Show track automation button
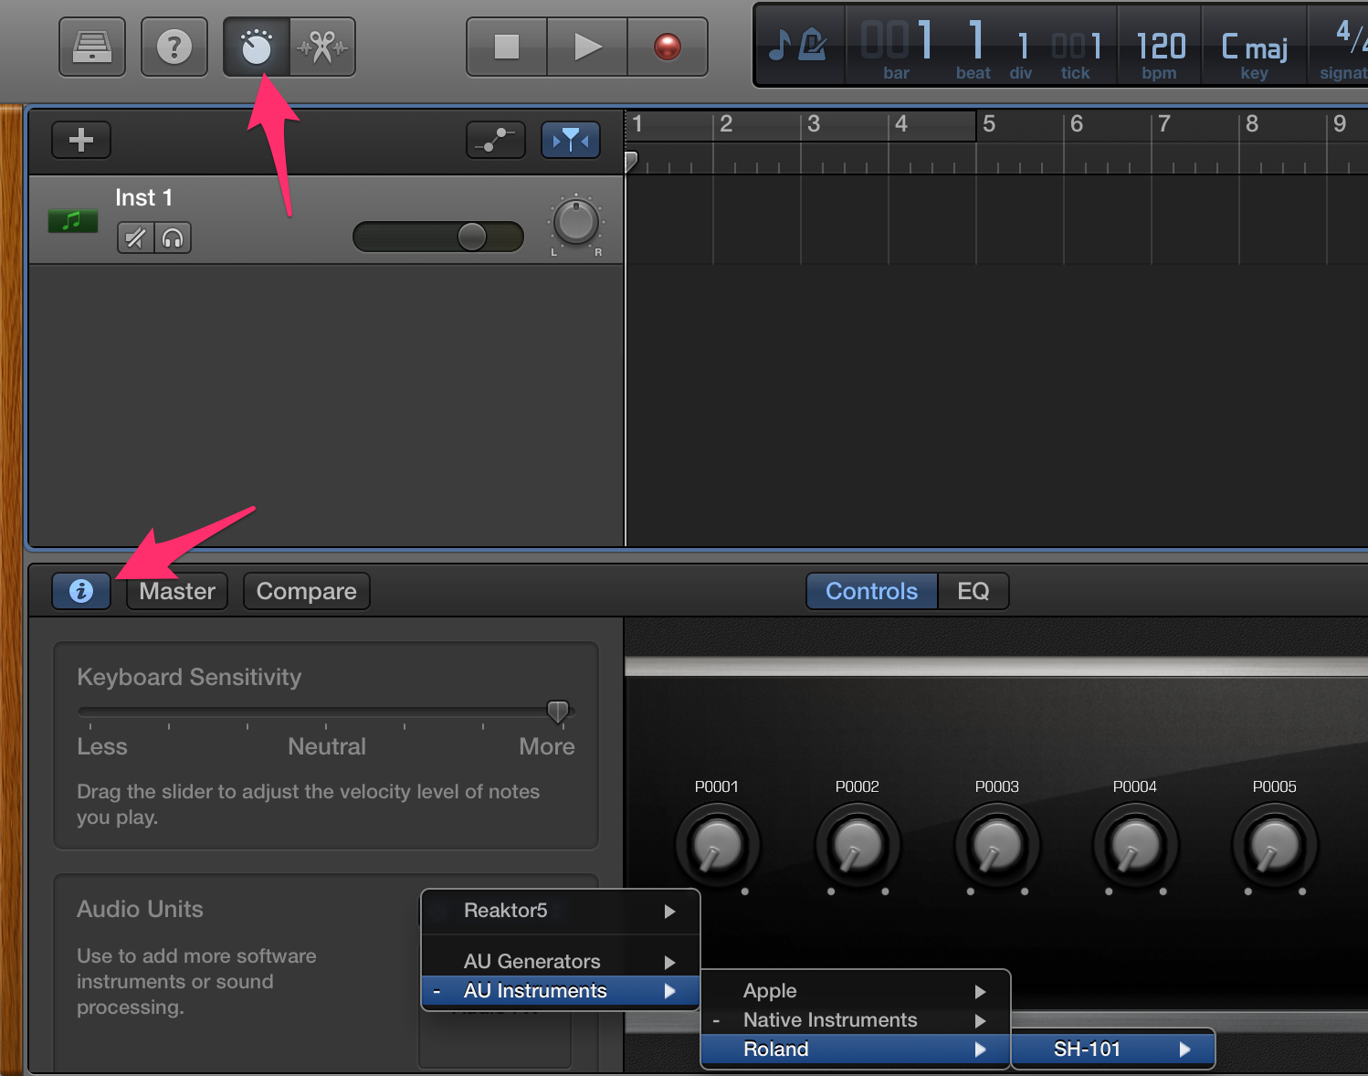The height and width of the screenshot is (1076, 1368). click(x=496, y=140)
